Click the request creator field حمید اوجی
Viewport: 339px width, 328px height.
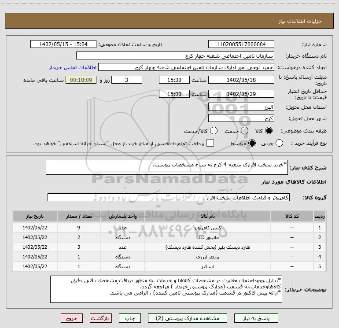[186, 67]
